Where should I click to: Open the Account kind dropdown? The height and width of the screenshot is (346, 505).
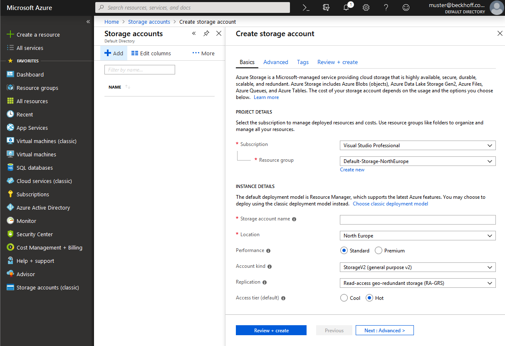click(x=418, y=267)
